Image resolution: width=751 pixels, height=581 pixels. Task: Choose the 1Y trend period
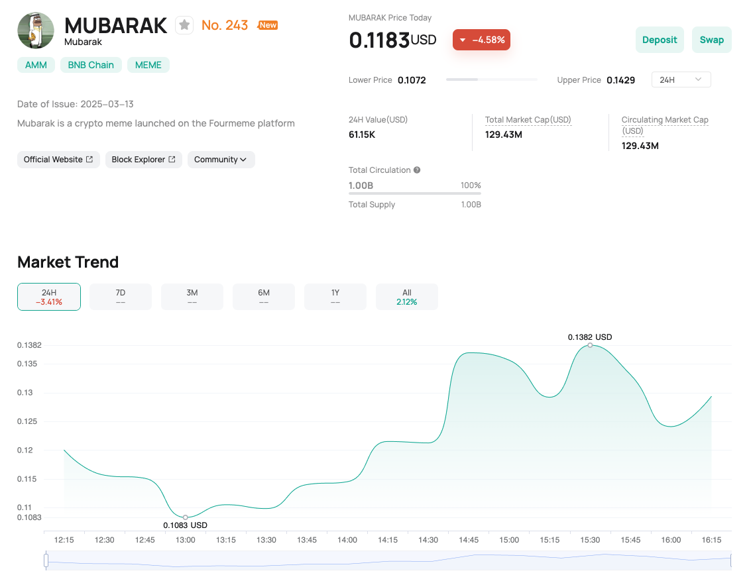(x=335, y=297)
